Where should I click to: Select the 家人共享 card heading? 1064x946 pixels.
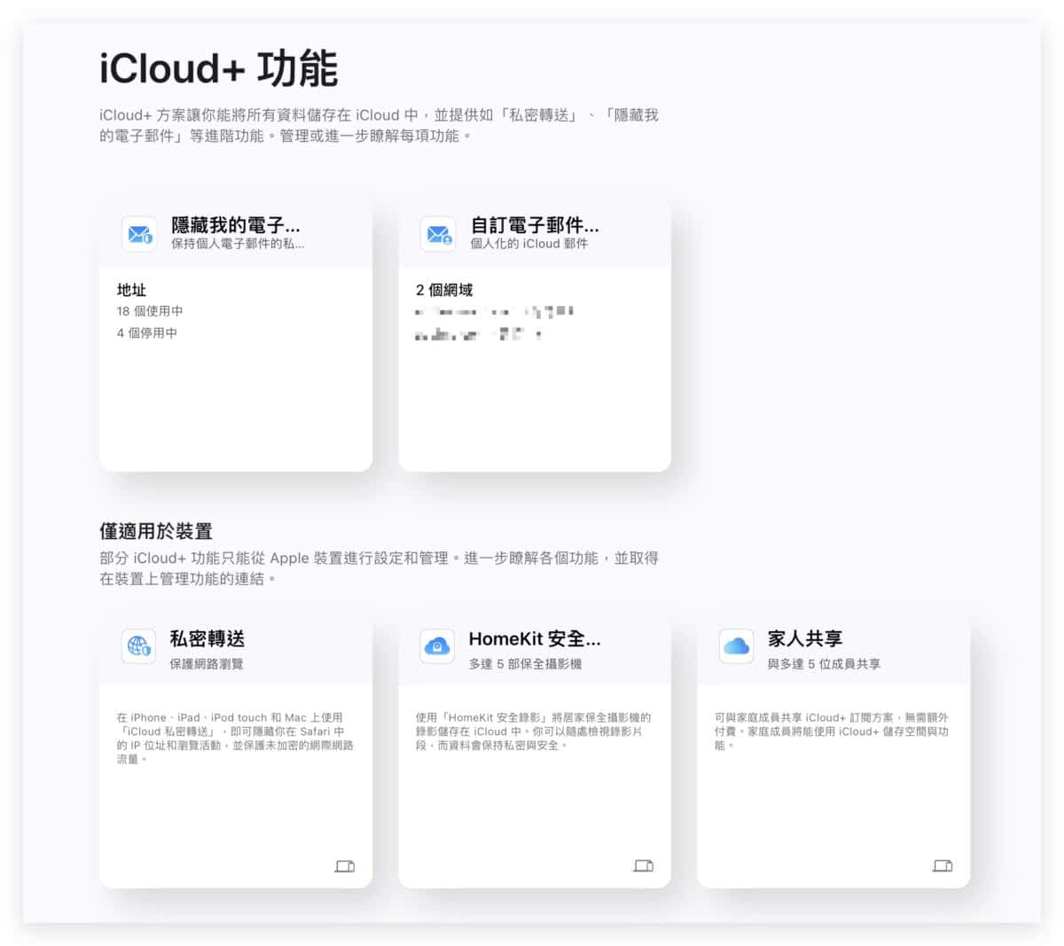tap(805, 638)
